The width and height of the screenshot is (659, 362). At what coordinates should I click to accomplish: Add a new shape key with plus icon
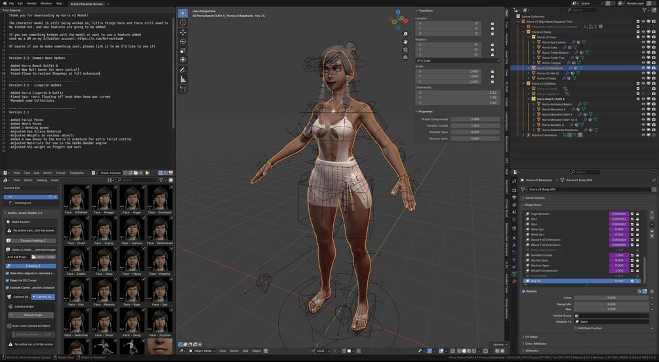pos(652,214)
